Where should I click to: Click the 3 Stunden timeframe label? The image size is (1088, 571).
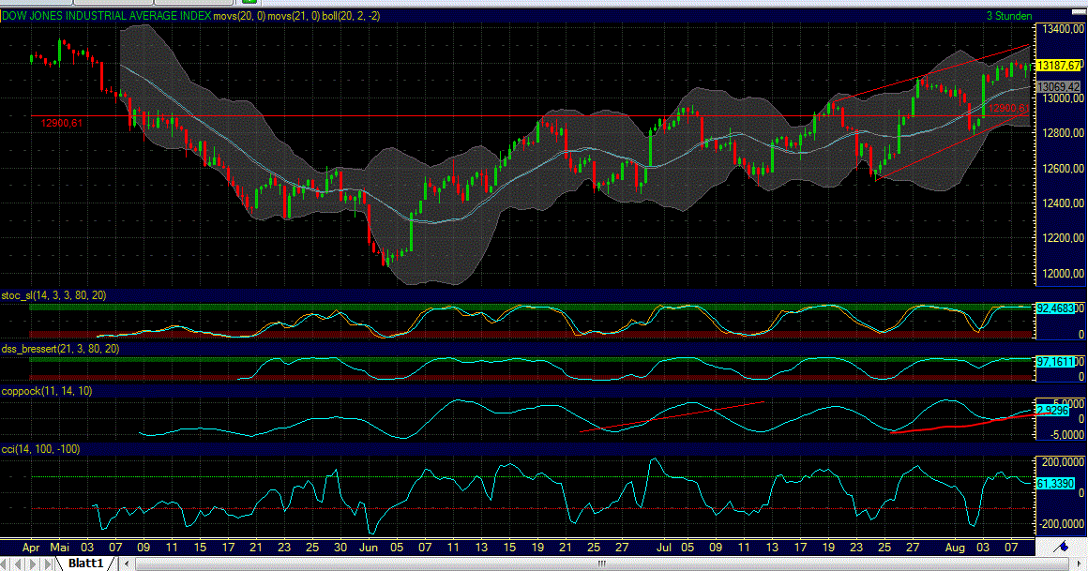(1009, 15)
